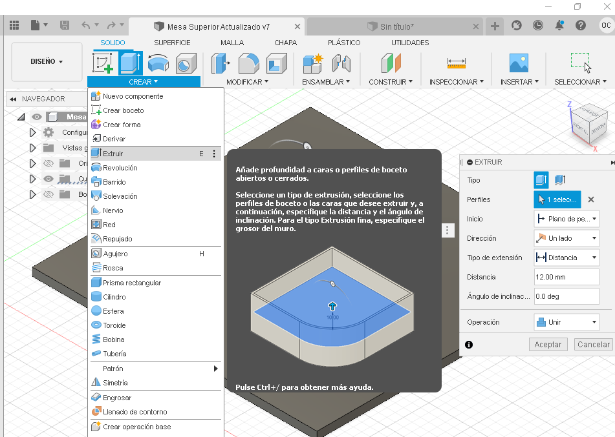Open Extruir menu item options dots
Image resolution: width=615 pixels, height=437 pixels.
[214, 154]
